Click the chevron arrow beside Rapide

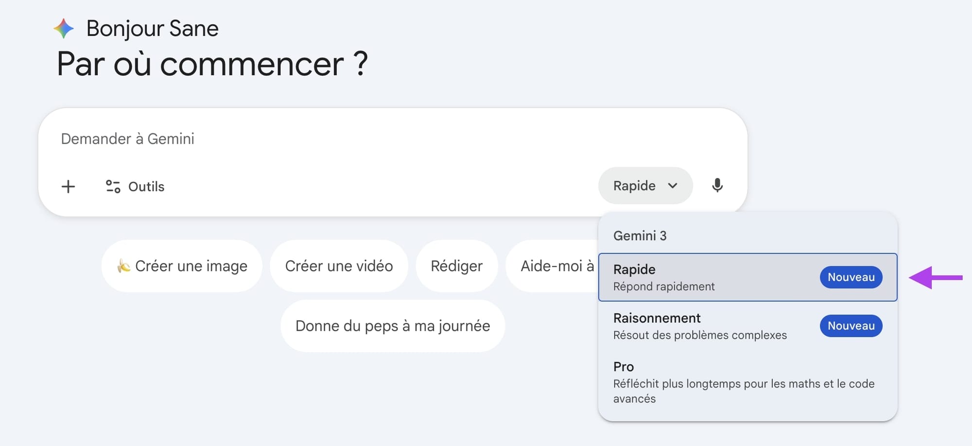673,186
